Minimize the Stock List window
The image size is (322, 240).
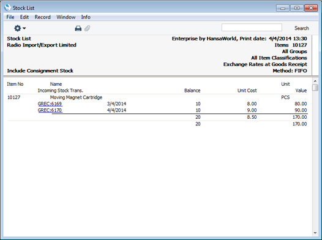283,8
